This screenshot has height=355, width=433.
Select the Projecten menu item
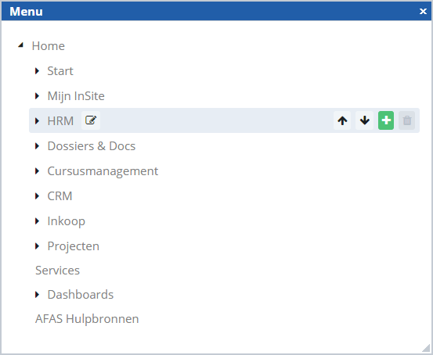coord(73,246)
